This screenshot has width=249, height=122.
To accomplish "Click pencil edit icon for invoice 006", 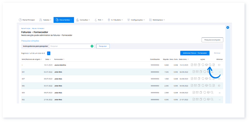I will pyautogui.click(x=214, y=86).
